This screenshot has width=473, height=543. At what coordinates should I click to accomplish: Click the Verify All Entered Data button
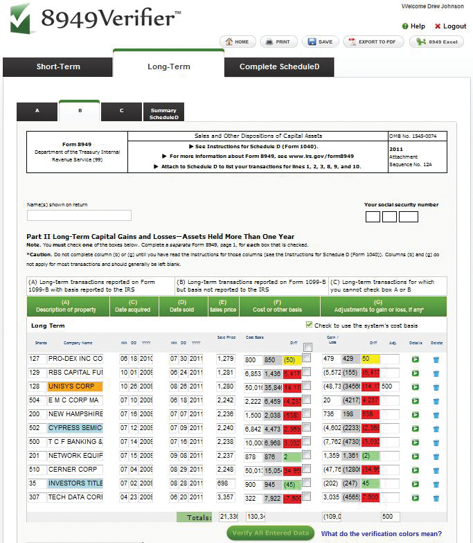(x=271, y=533)
